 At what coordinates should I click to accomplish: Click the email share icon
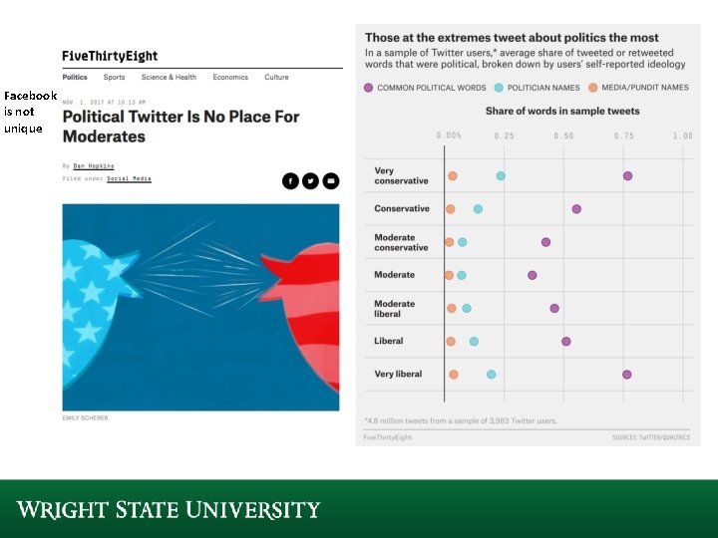tap(331, 180)
